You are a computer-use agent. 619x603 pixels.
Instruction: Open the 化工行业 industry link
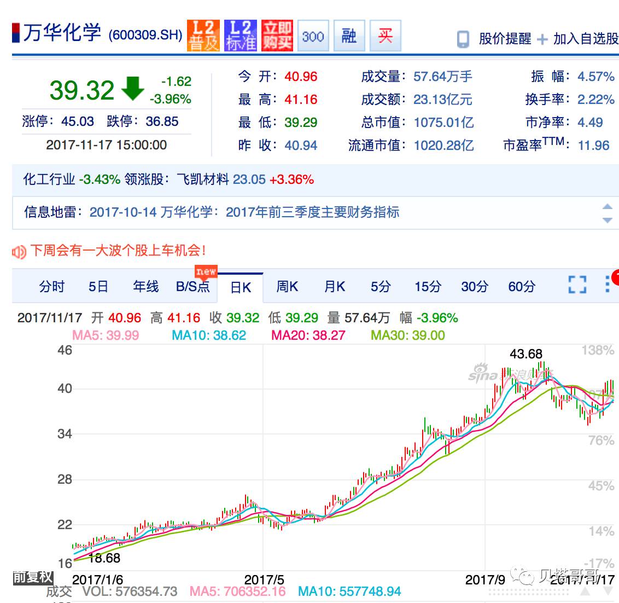pyautogui.click(x=49, y=179)
